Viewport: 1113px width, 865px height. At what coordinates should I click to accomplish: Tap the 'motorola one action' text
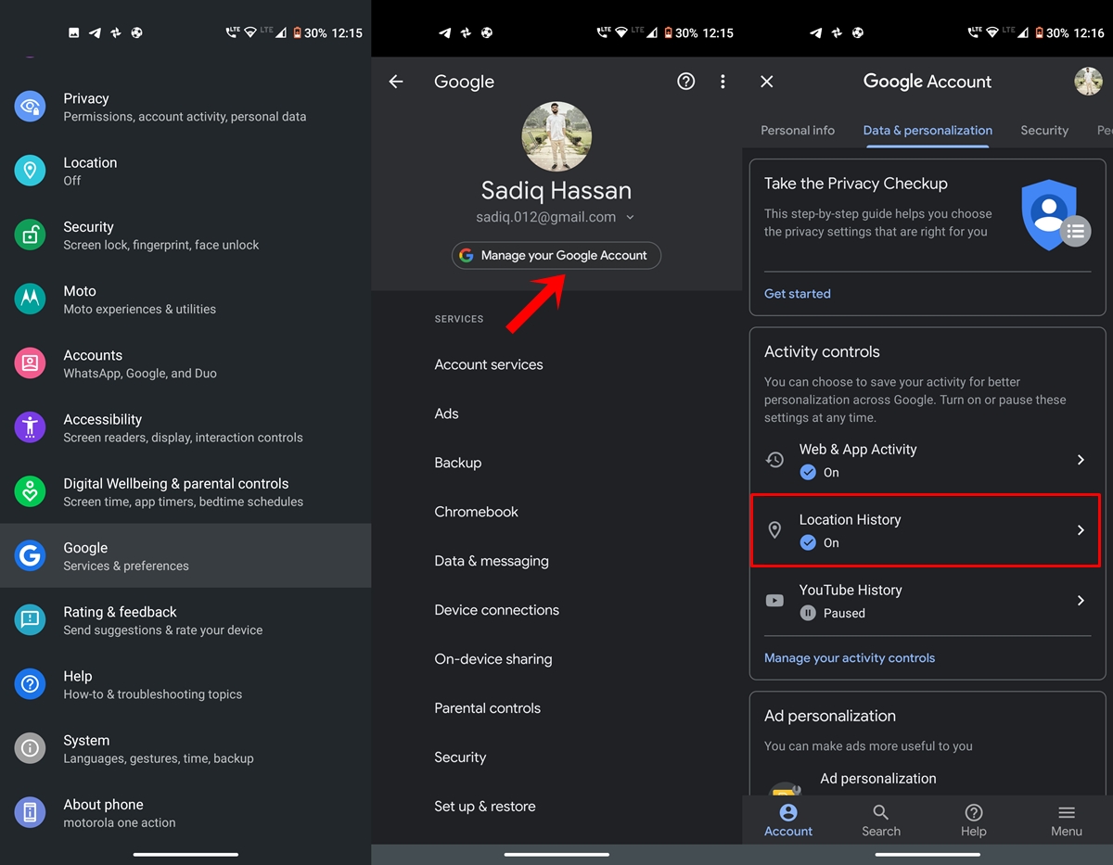[120, 823]
